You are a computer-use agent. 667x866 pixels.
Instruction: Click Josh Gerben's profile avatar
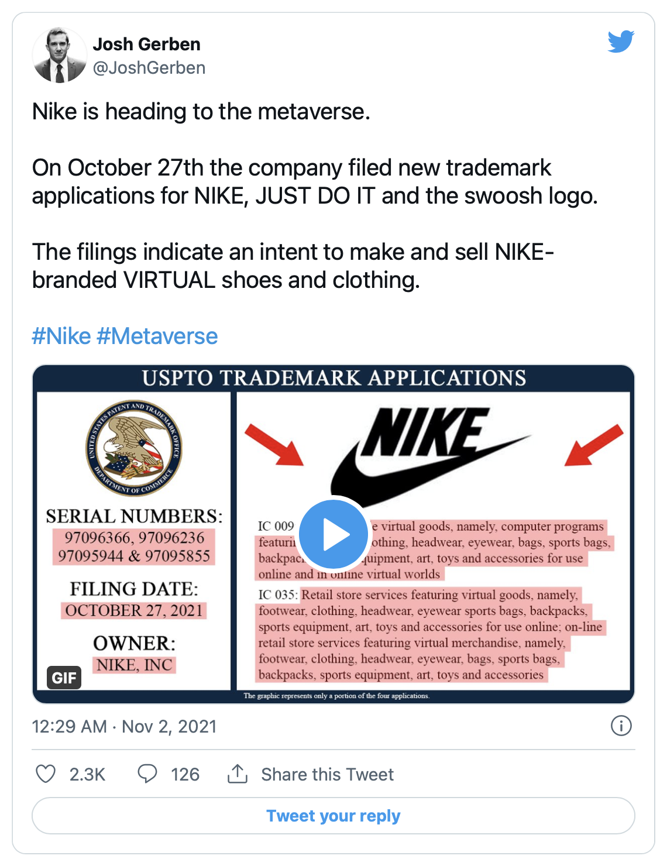point(59,56)
